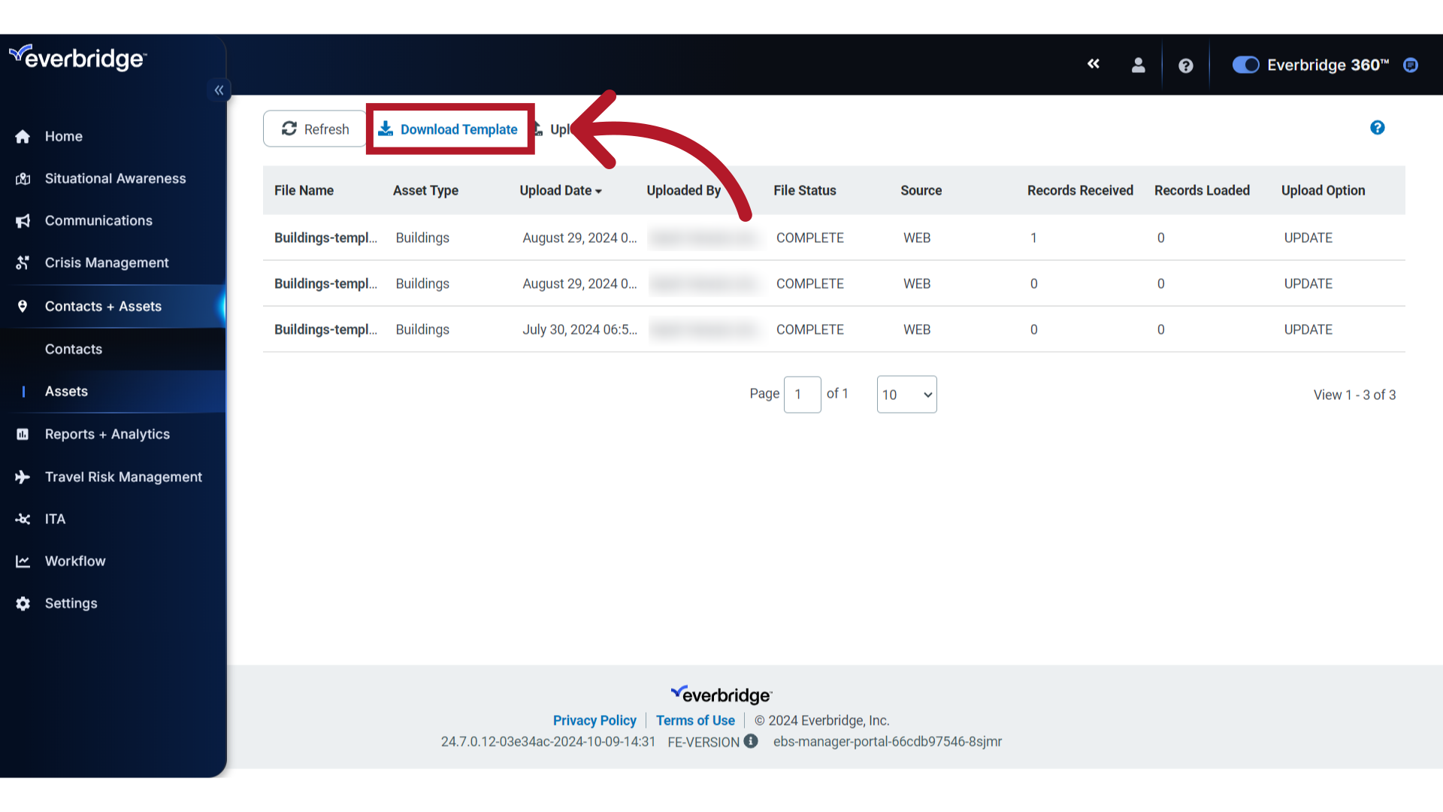This screenshot has height=812, width=1443.
Task: Open the Workflow chart icon
Action: coord(23,561)
